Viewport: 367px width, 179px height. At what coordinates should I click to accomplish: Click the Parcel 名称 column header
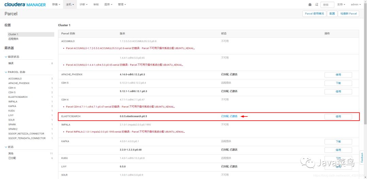68,34
